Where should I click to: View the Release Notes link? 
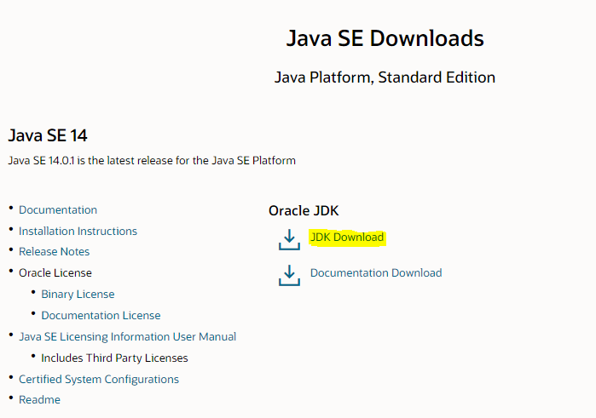pos(55,252)
